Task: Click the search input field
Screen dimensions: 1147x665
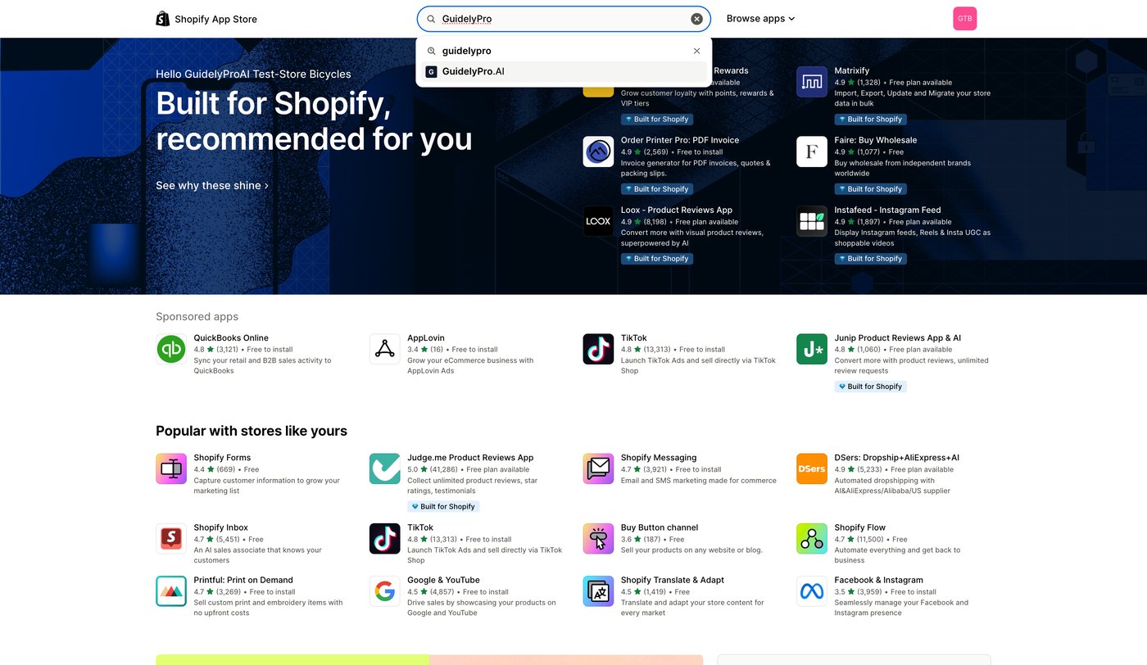Action: coord(564,19)
